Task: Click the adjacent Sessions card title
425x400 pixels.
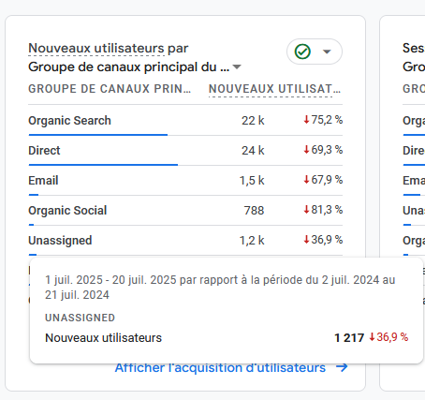Action: click(414, 49)
